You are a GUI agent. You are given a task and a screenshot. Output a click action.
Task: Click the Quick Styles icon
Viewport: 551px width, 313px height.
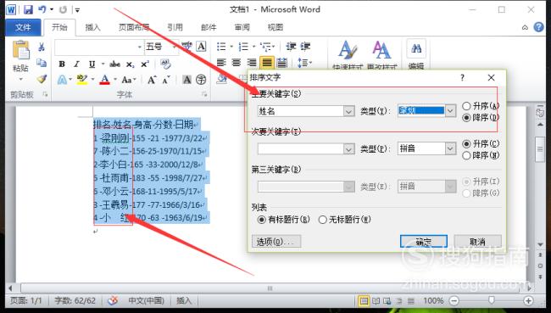click(x=348, y=51)
